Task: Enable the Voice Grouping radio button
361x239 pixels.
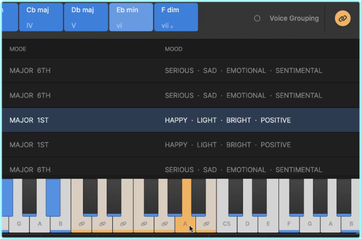Action: click(257, 19)
